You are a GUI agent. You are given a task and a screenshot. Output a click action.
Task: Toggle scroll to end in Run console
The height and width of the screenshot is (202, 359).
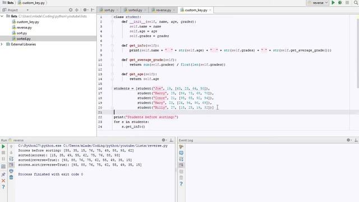point(11,165)
